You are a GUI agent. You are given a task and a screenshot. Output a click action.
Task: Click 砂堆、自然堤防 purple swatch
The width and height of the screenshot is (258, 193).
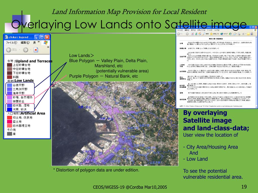[10, 97]
